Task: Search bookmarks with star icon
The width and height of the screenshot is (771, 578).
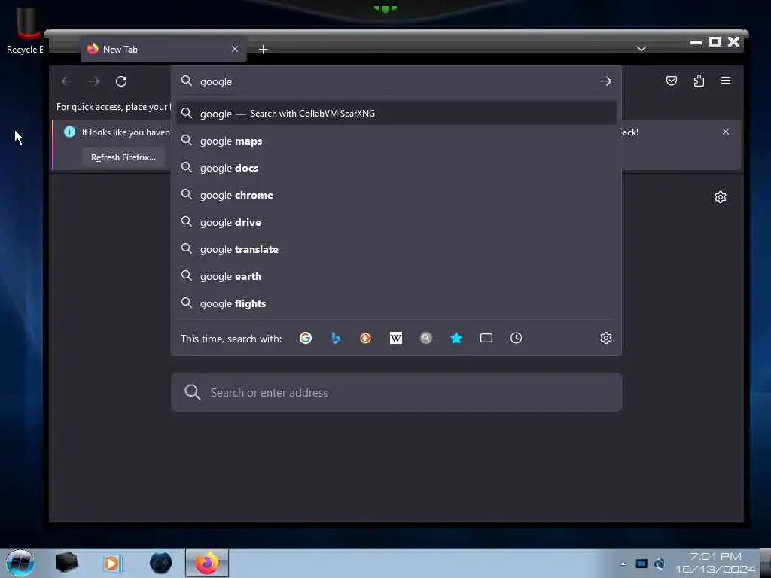Action: pos(456,338)
